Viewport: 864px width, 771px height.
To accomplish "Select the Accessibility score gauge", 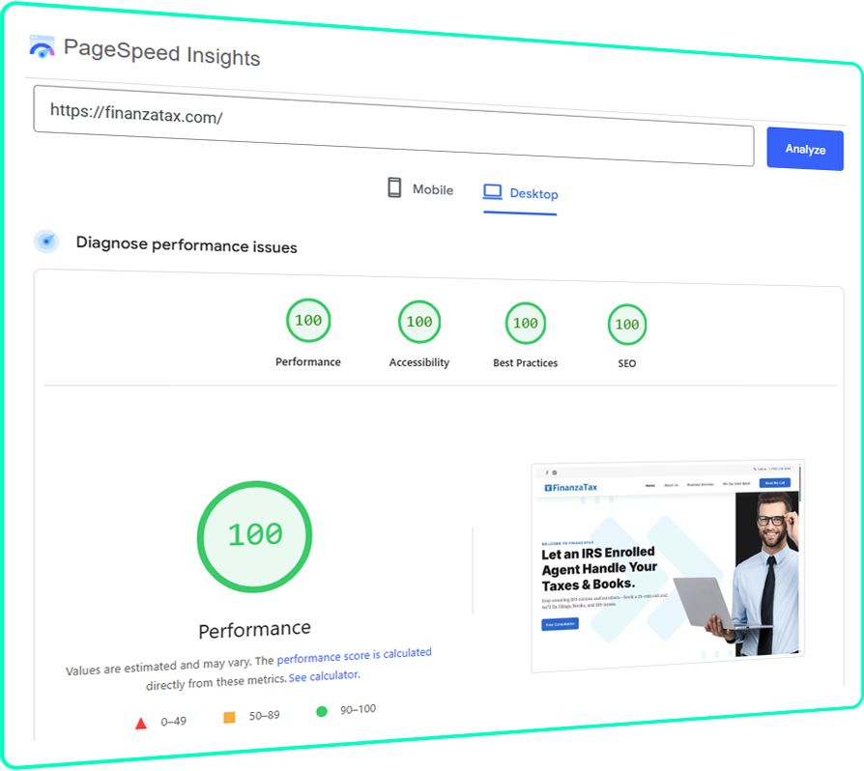I will (x=419, y=323).
